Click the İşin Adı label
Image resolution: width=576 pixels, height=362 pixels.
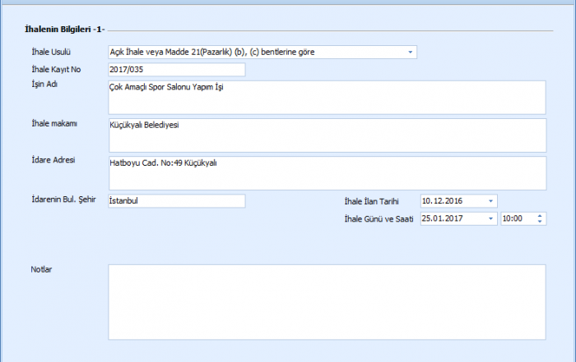coord(43,84)
